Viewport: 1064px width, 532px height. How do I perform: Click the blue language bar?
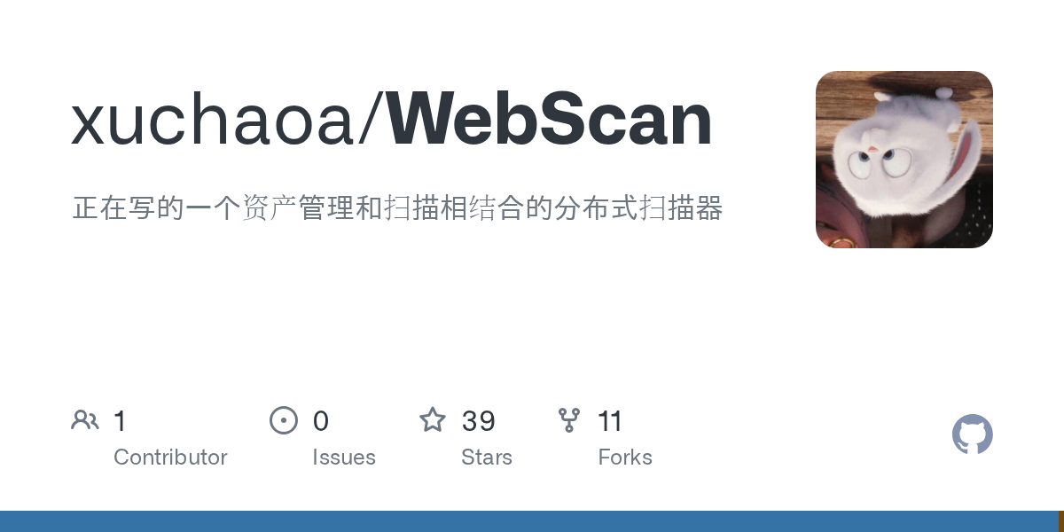coord(528,521)
